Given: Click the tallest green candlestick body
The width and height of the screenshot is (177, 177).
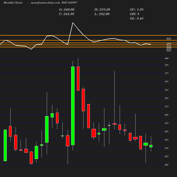Looking at the screenshot, I should 73,106.
